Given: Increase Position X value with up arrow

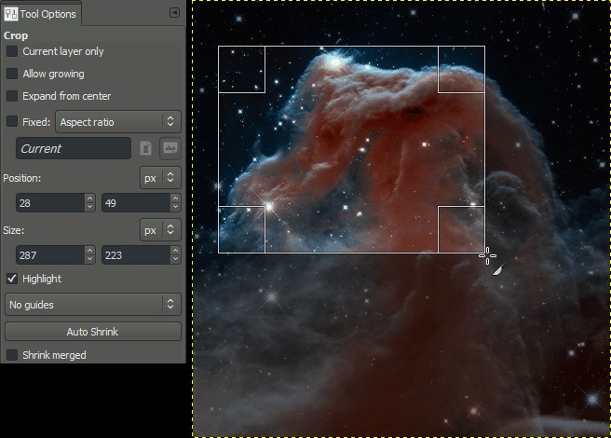Looking at the screenshot, I should (90, 198).
